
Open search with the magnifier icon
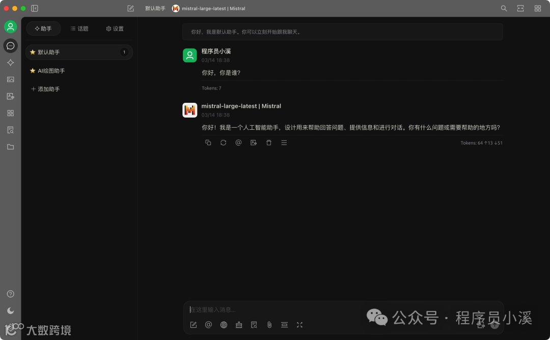pyautogui.click(x=504, y=9)
